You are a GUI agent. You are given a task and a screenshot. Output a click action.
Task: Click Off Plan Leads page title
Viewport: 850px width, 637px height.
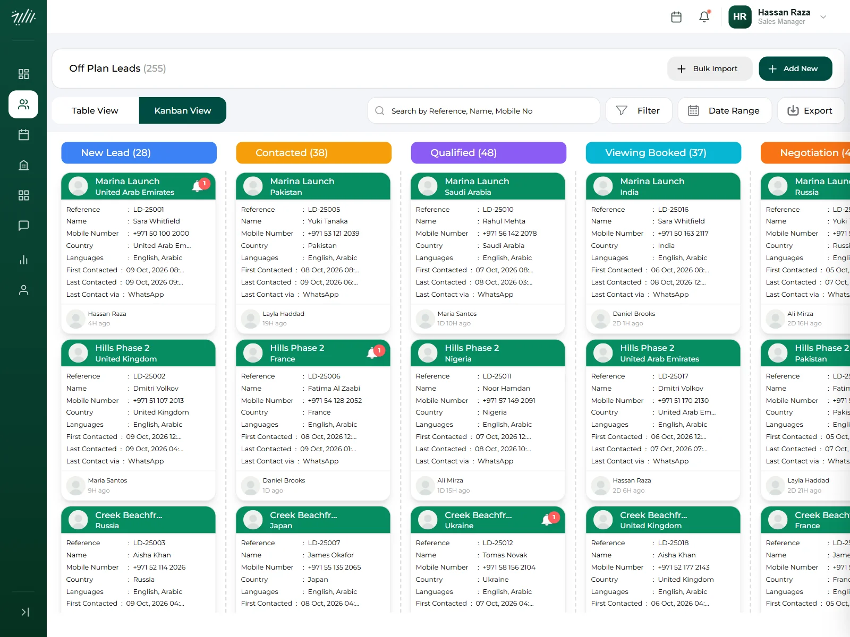coord(105,68)
